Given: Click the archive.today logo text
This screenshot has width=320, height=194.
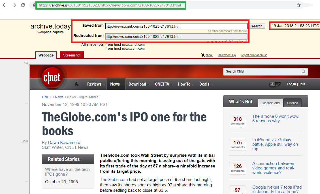Looking at the screenshot, I should point(51,26).
